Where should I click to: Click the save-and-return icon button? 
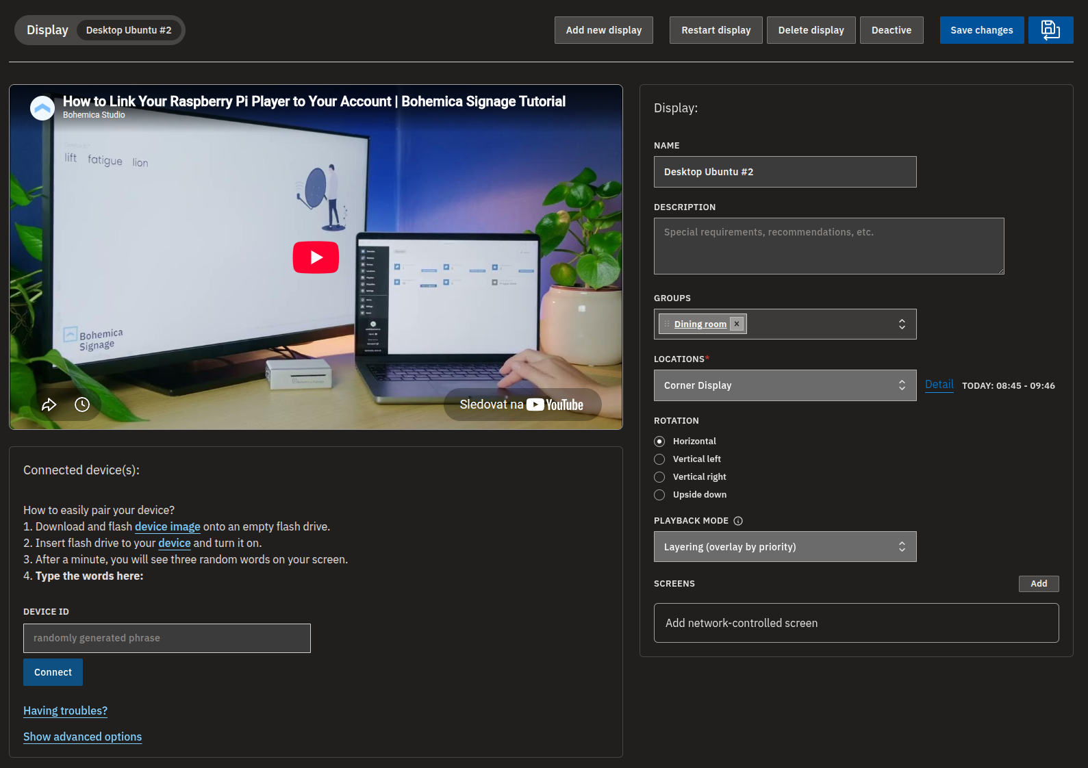(x=1050, y=30)
